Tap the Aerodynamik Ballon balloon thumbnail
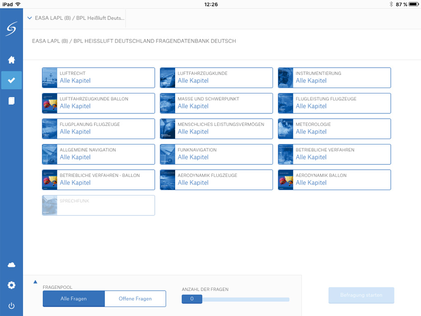Screen dimensions: 421x316 click(286, 180)
